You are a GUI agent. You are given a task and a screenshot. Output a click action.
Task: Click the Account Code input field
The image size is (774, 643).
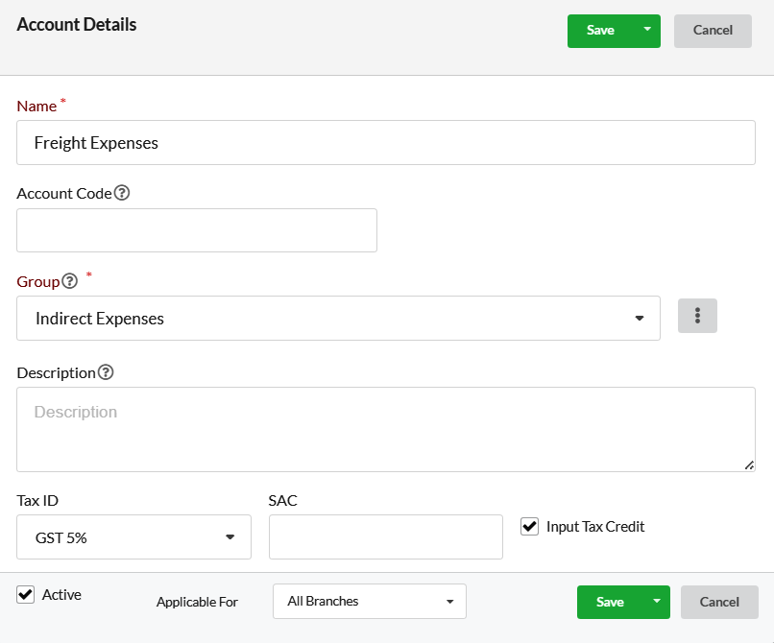(x=197, y=230)
